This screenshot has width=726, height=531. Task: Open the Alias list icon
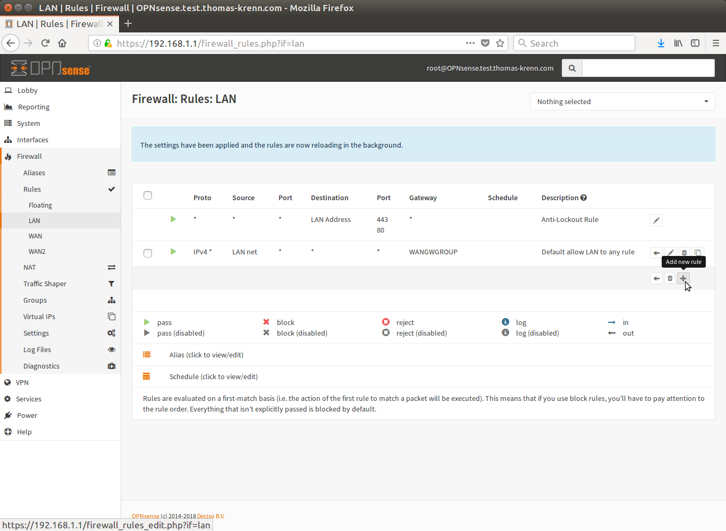[x=147, y=355]
